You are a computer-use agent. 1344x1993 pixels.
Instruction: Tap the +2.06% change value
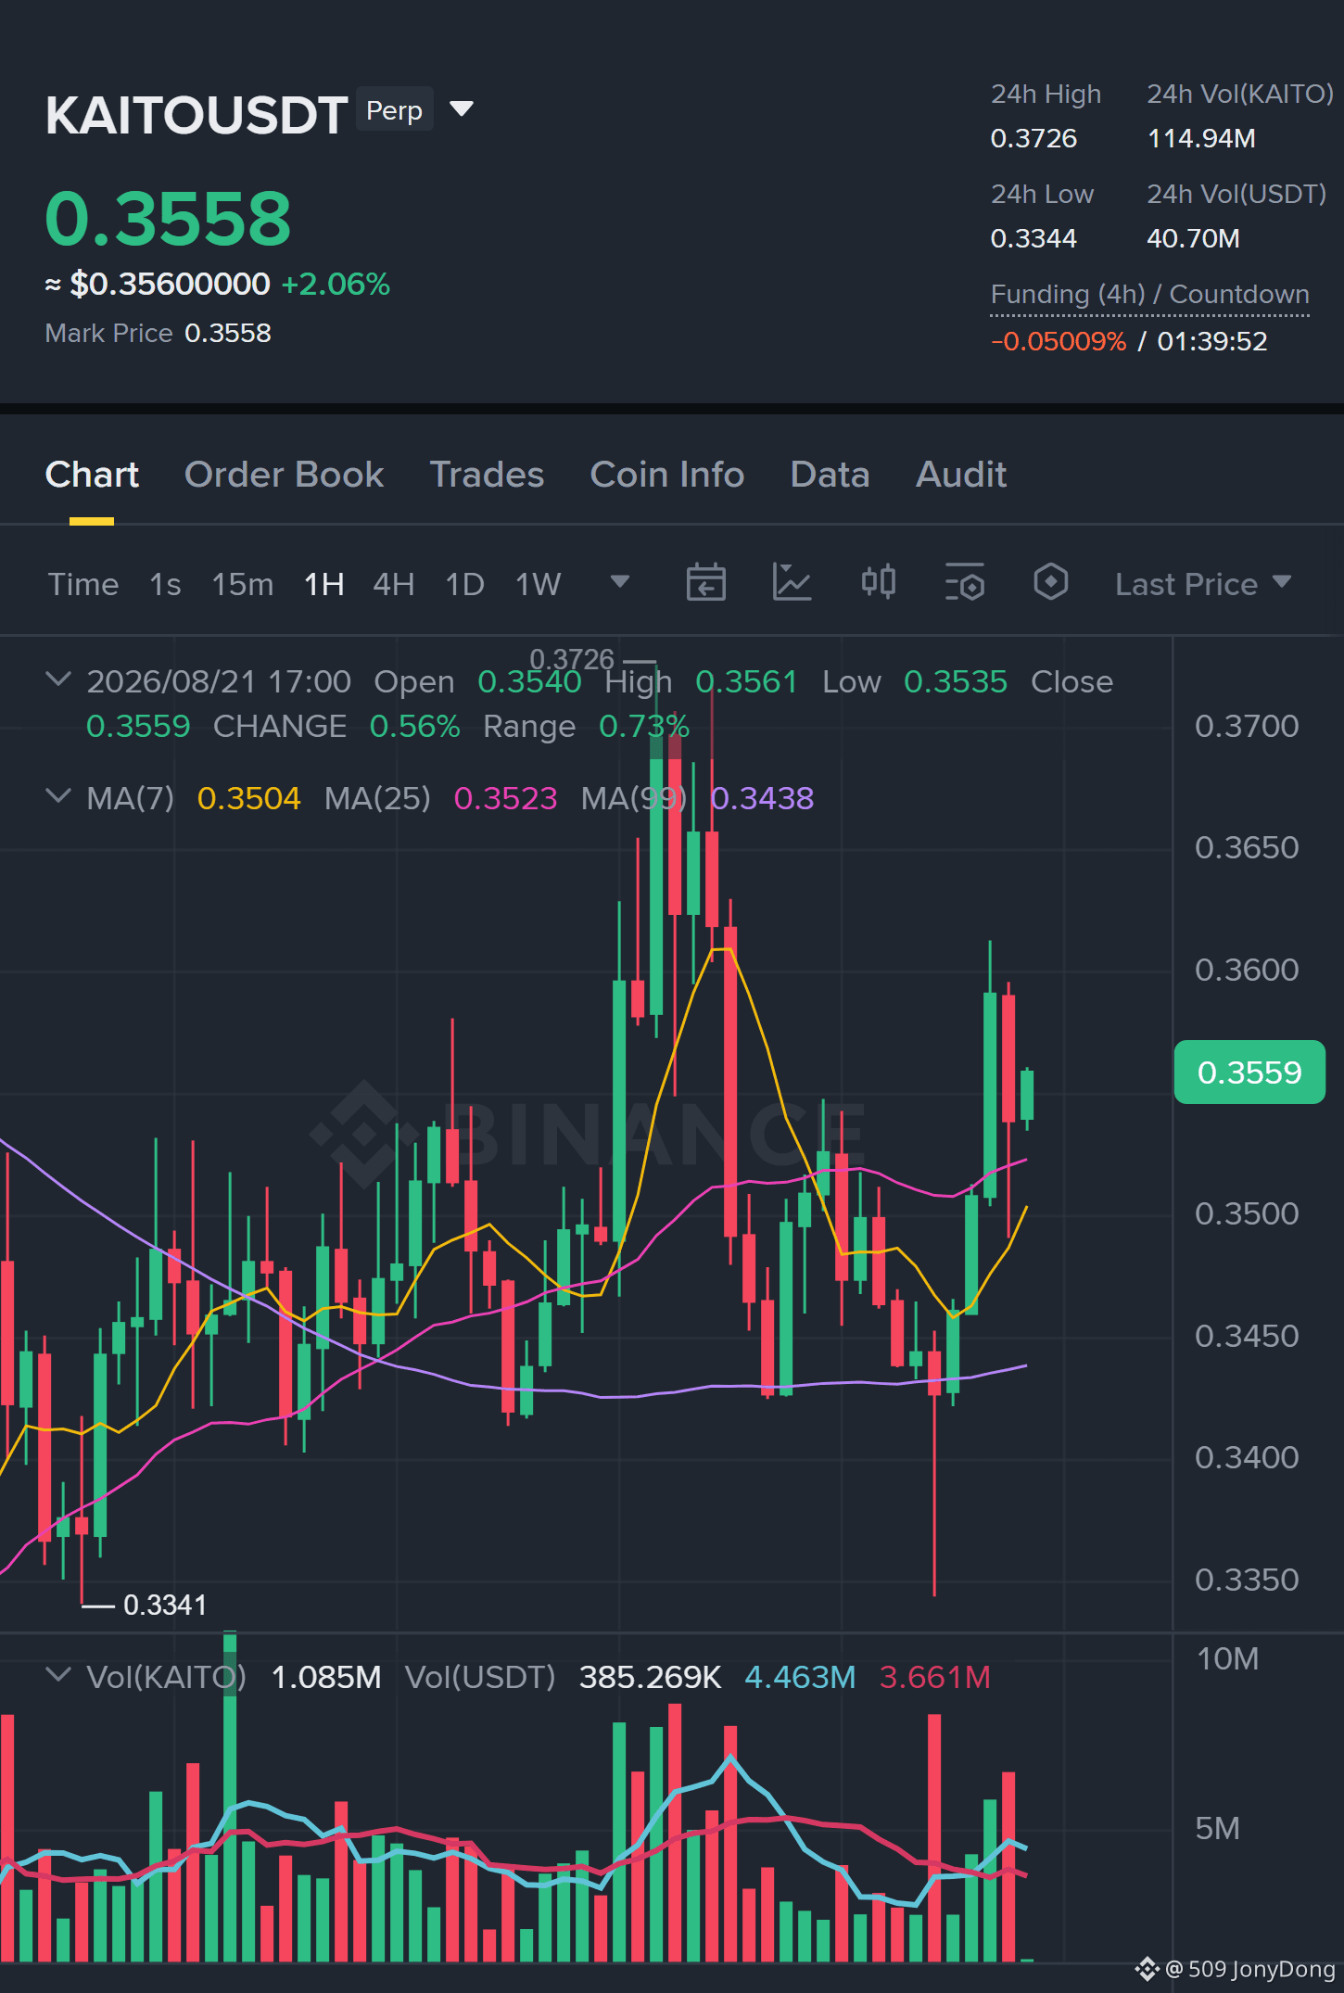pyautogui.click(x=336, y=284)
